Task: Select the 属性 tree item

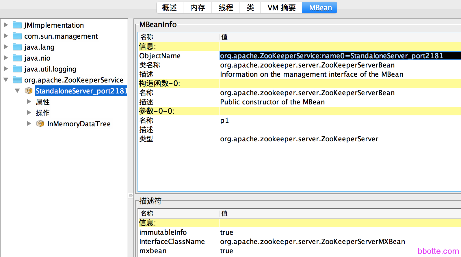Action: pyautogui.click(x=43, y=102)
